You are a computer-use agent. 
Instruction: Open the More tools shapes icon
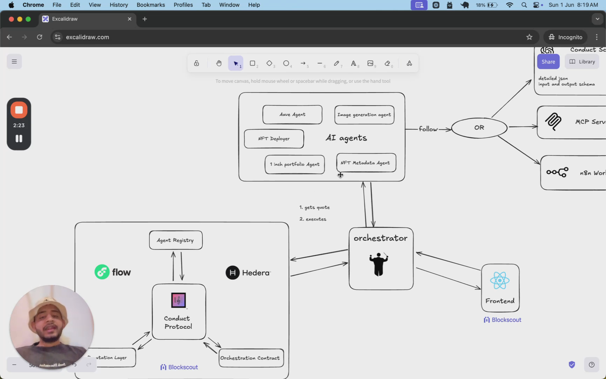click(x=409, y=63)
